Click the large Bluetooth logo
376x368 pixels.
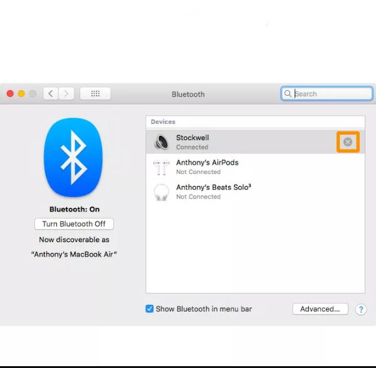73,158
